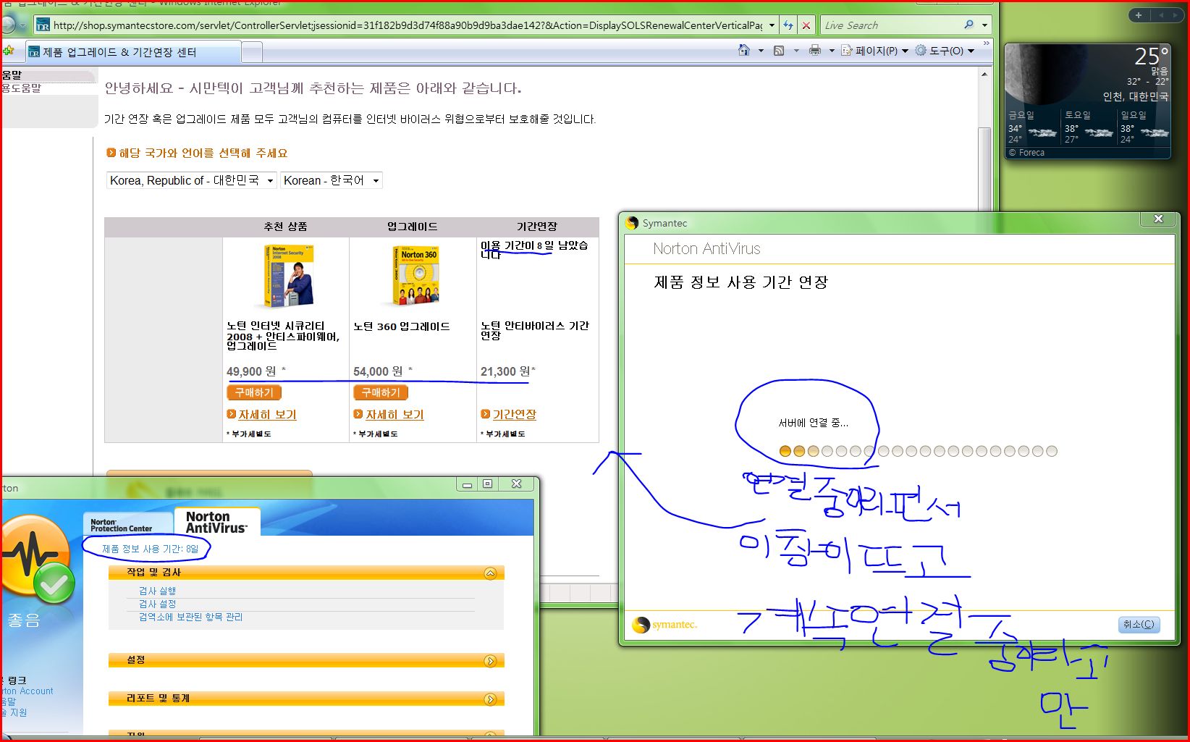Click the add favorites star icon
Image resolution: width=1190 pixels, height=742 pixels.
(8, 50)
